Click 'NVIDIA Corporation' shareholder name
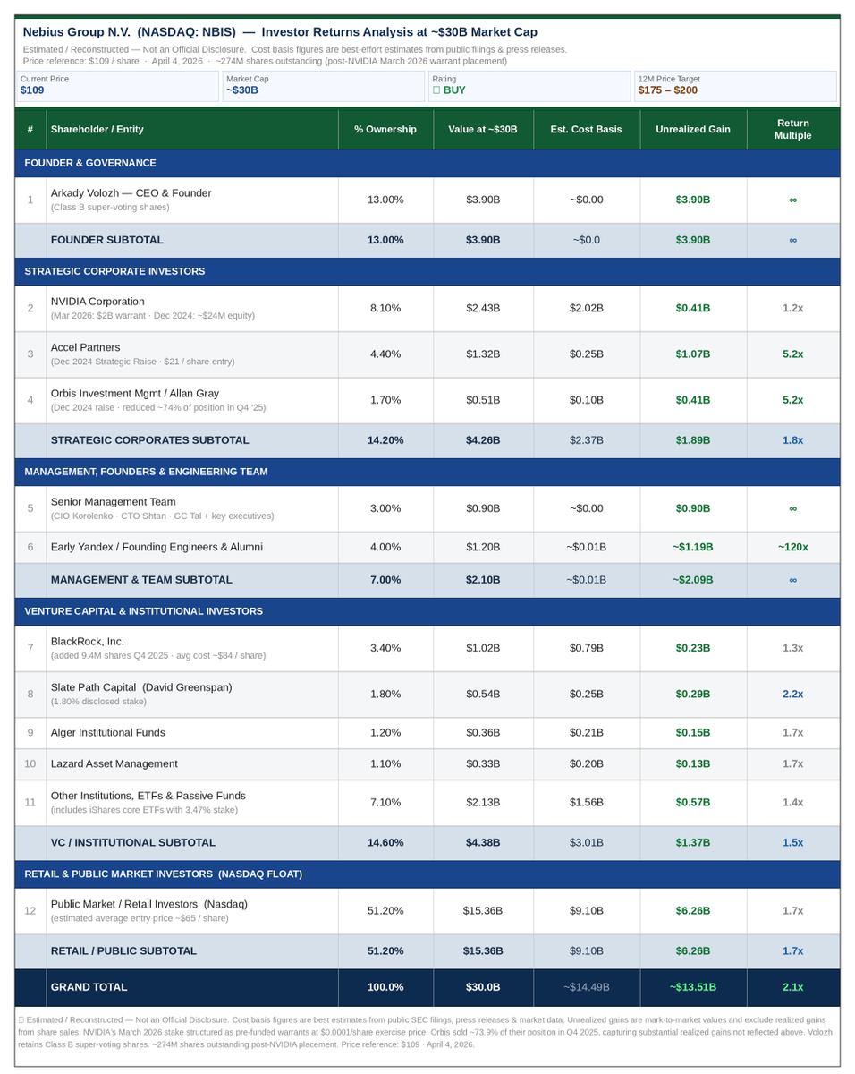The image size is (855, 1074). click(x=97, y=301)
